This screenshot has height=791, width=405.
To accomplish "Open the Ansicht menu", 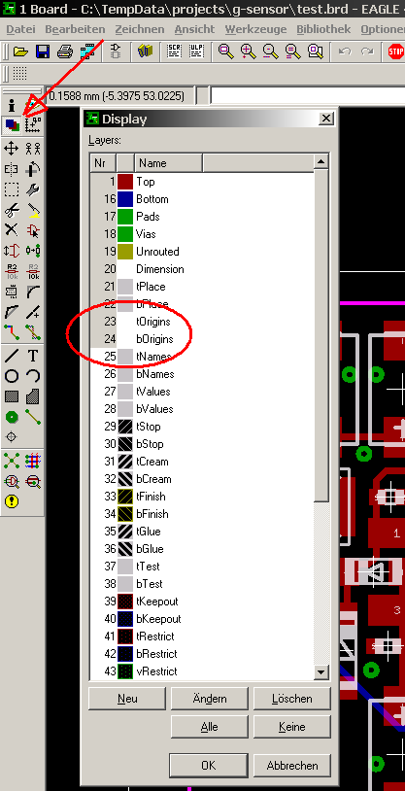I will tap(194, 29).
